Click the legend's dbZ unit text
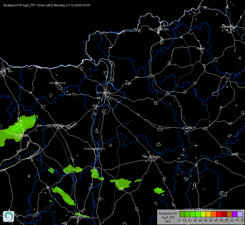 click(x=168, y=221)
